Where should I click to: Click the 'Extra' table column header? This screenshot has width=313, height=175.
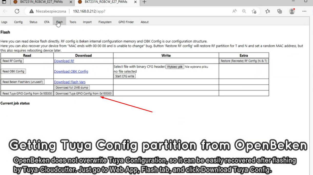[244, 55]
